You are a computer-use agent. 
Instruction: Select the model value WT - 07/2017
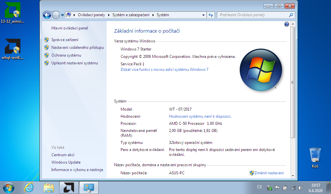[180, 109]
